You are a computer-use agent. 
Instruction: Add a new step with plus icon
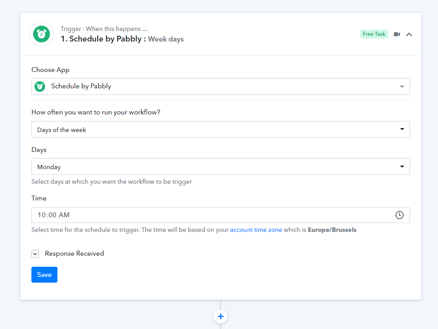221,317
